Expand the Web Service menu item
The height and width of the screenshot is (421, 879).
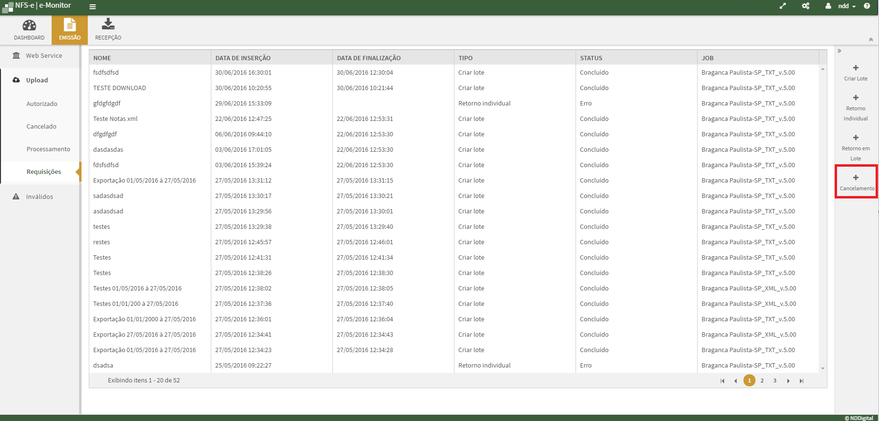[44, 56]
